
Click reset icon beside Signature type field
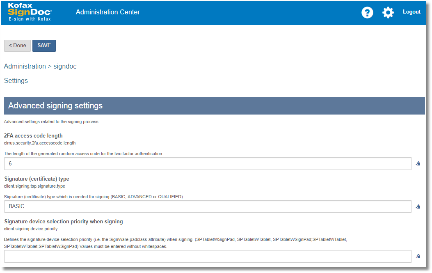tap(418, 206)
